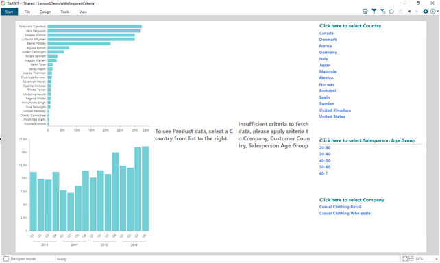Click the TARGIT logo icon in title bar
This screenshot has height=263, width=440.
pos(3,3)
